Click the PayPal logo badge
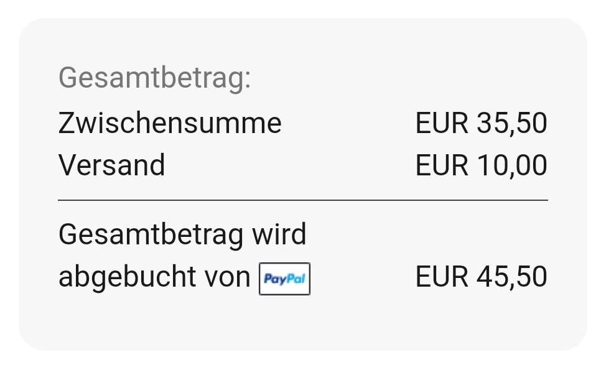 pyautogui.click(x=284, y=279)
